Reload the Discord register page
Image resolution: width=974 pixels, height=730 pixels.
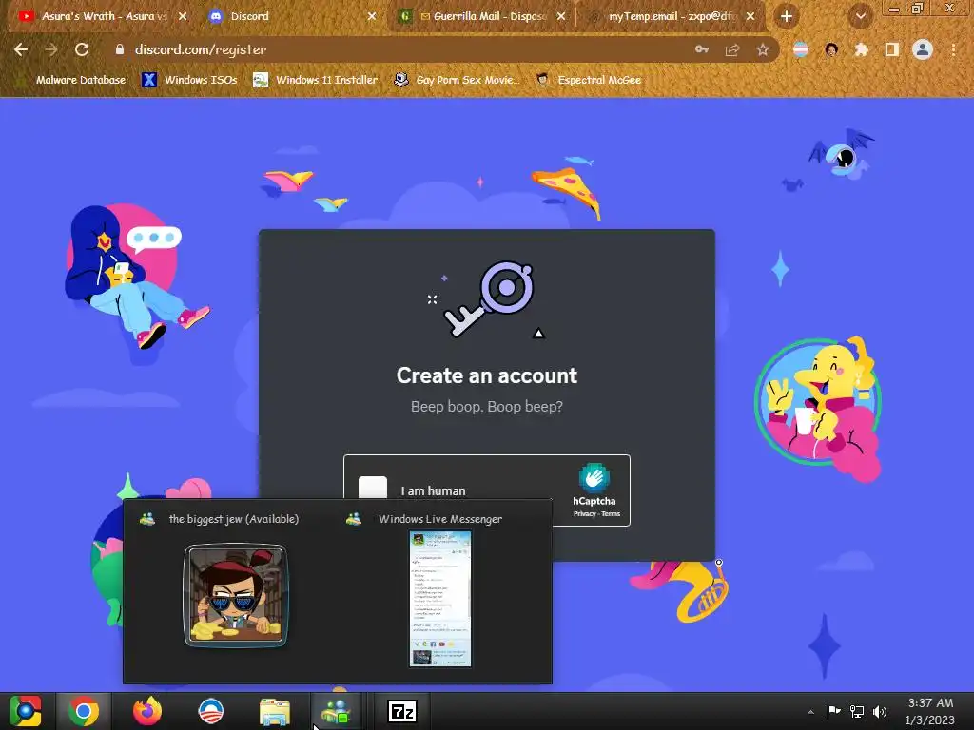(82, 49)
